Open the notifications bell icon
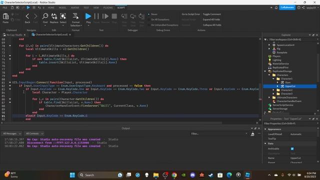 pos(276,7)
